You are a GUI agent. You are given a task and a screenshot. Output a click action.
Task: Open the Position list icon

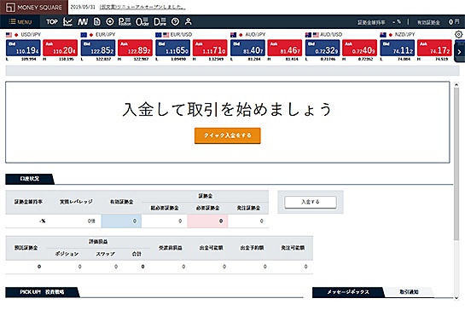[x=125, y=21]
